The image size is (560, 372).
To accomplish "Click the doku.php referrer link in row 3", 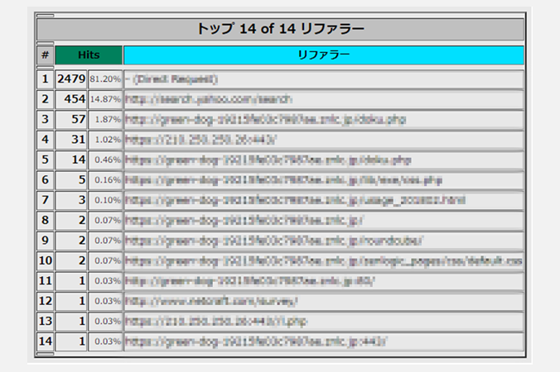I will pyautogui.click(x=267, y=119).
